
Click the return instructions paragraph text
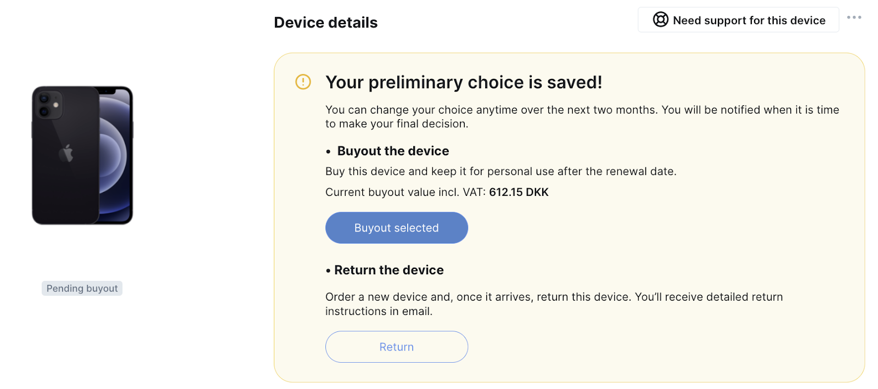[554, 304]
